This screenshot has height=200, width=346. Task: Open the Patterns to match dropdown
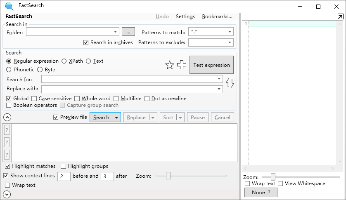point(230,32)
